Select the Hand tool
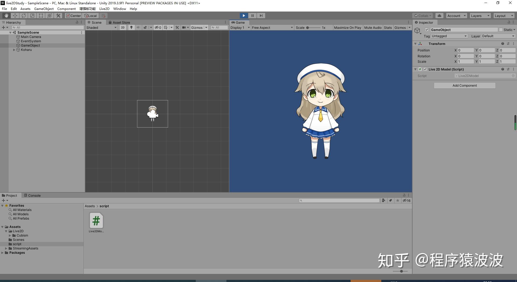 6,15
